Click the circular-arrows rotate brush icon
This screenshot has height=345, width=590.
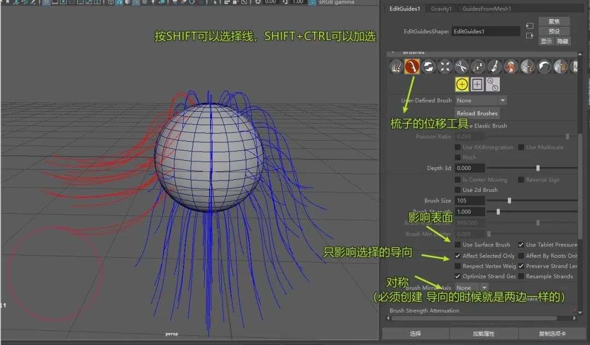click(429, 67)
